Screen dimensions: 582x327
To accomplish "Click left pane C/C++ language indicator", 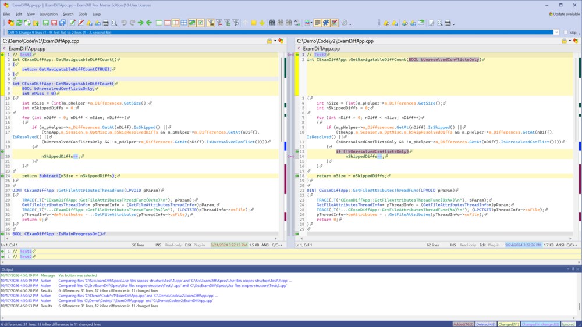I will pos(277,245).
